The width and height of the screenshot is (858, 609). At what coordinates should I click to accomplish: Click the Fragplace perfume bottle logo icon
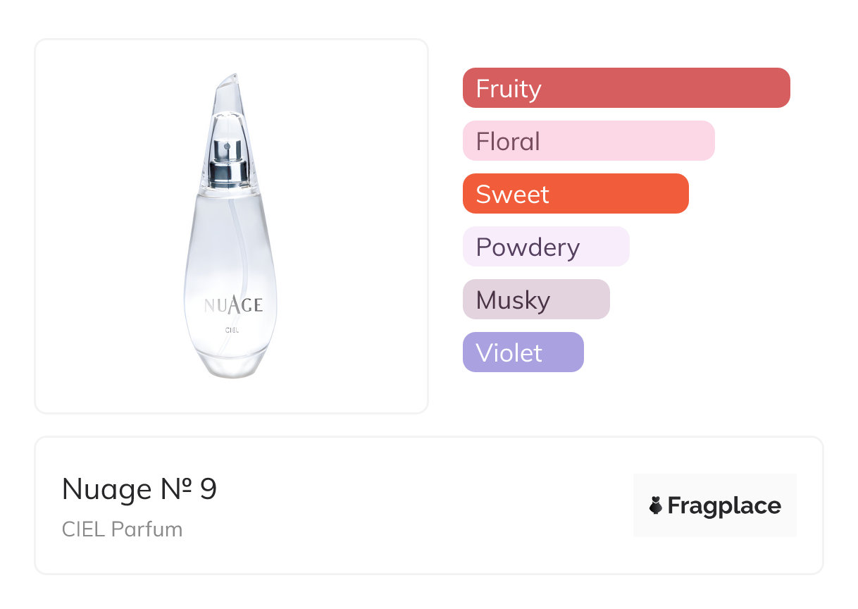656,505
